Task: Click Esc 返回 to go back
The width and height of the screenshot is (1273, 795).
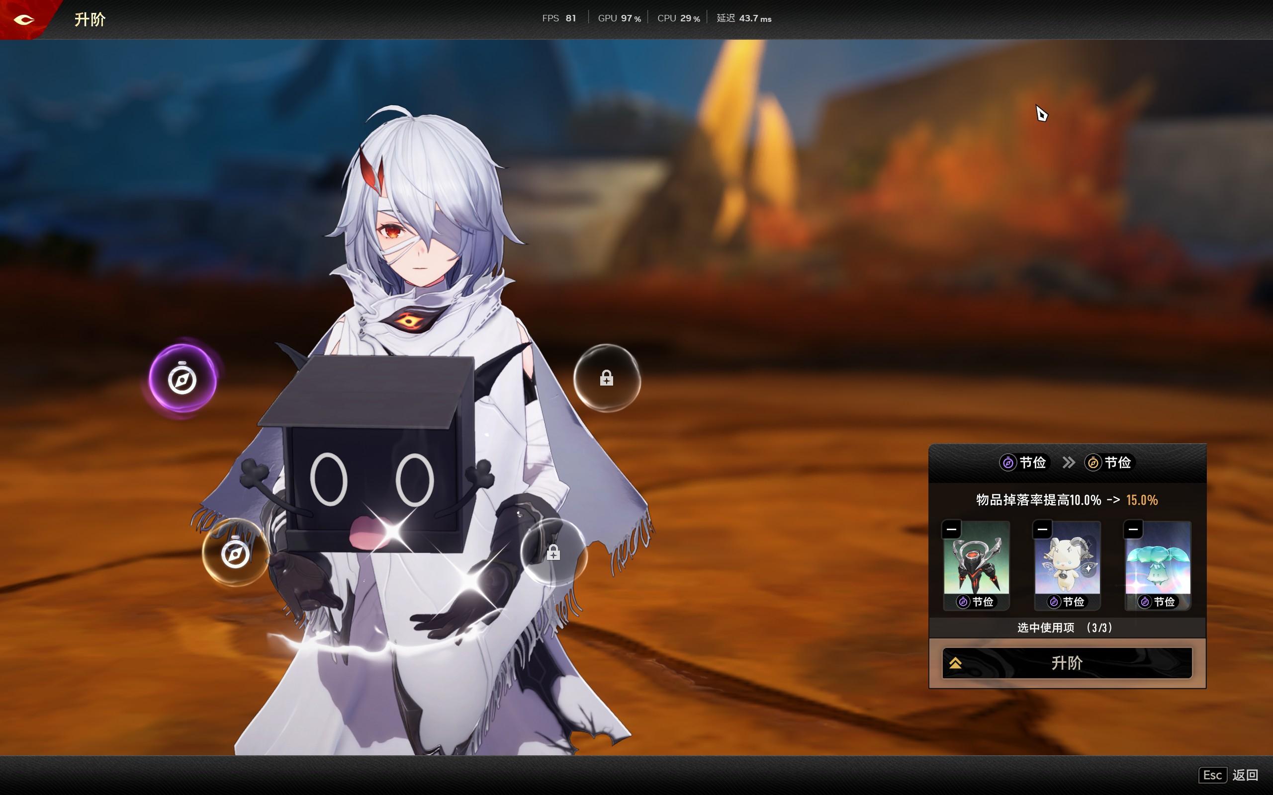Action: pyautogui.click(x=1229, y=775)
